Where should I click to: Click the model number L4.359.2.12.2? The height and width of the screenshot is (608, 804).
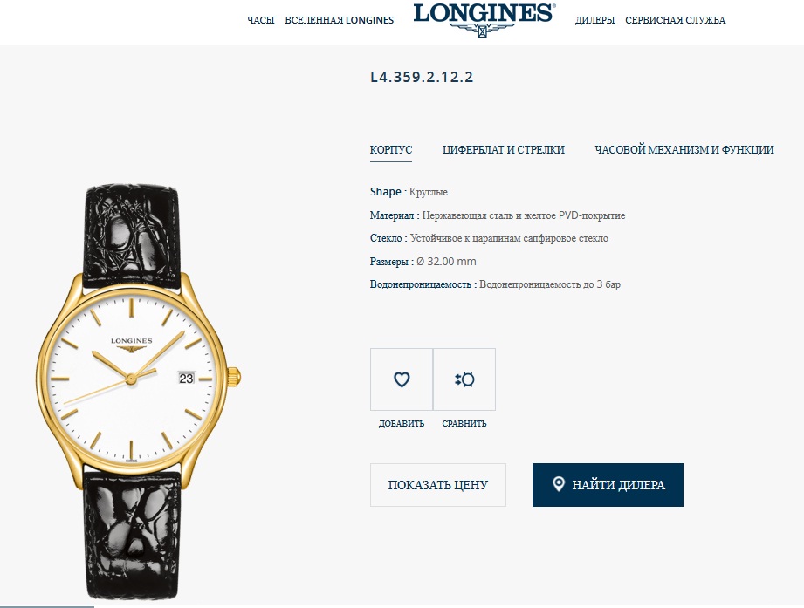pyautogui.click(x=422, y=77)
